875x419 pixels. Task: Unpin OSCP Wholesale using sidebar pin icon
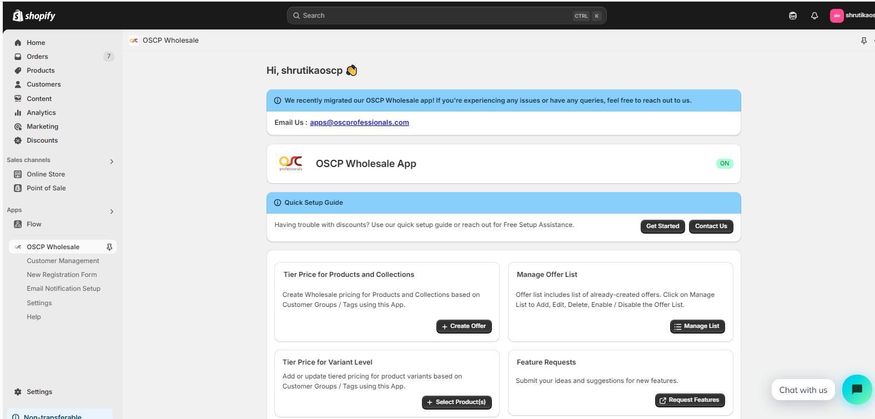pos(109,247)
